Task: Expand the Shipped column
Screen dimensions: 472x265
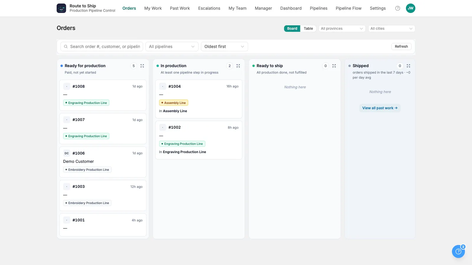Action: pos(408,66)
